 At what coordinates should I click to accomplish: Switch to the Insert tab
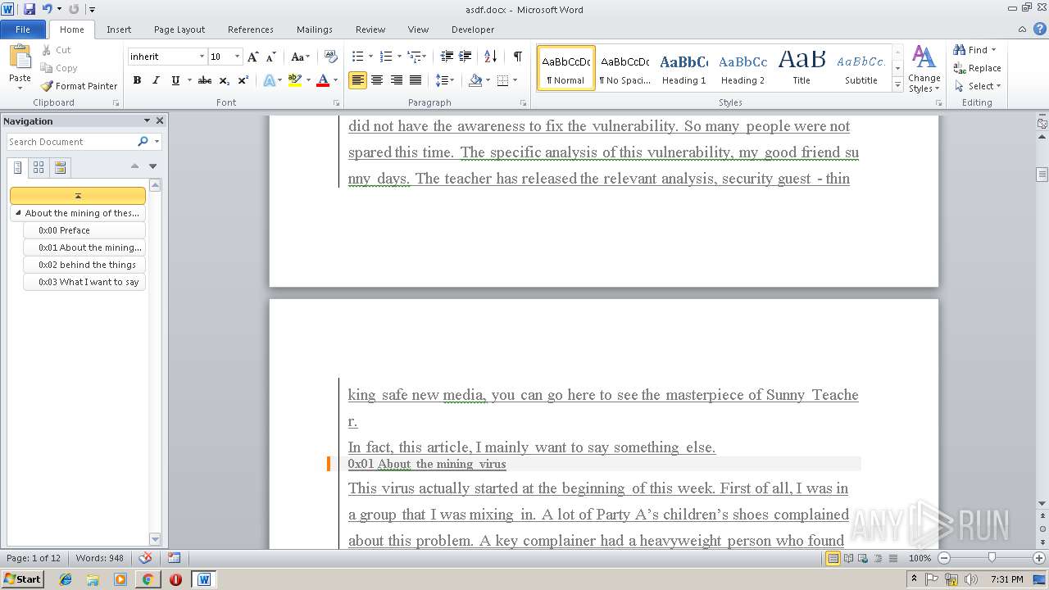pyautogui.click(x=119, y=29)
